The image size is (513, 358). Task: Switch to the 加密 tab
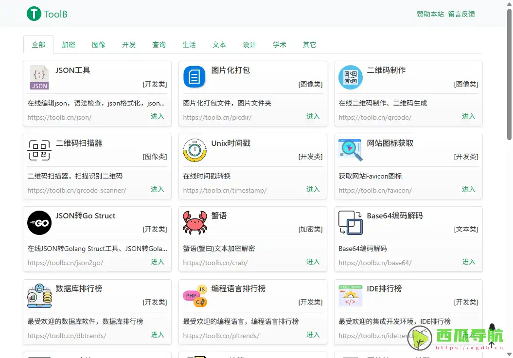[68, 45]
